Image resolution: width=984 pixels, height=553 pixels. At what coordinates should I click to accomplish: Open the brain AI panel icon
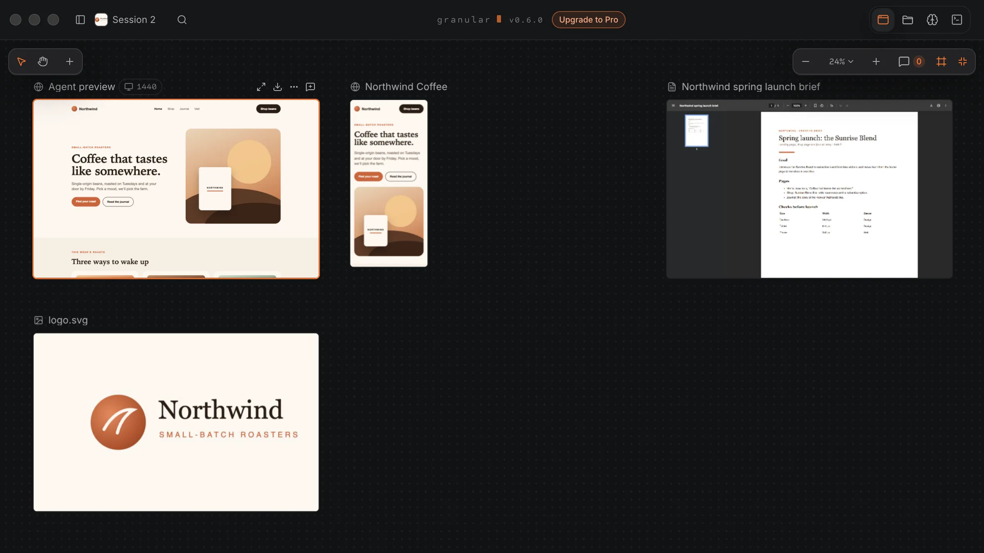pyautogui.click(x=932, y=20)
